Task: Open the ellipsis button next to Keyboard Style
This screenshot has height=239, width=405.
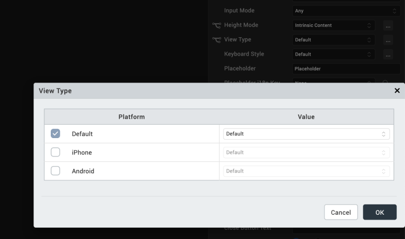Action: tap(388, 54)
